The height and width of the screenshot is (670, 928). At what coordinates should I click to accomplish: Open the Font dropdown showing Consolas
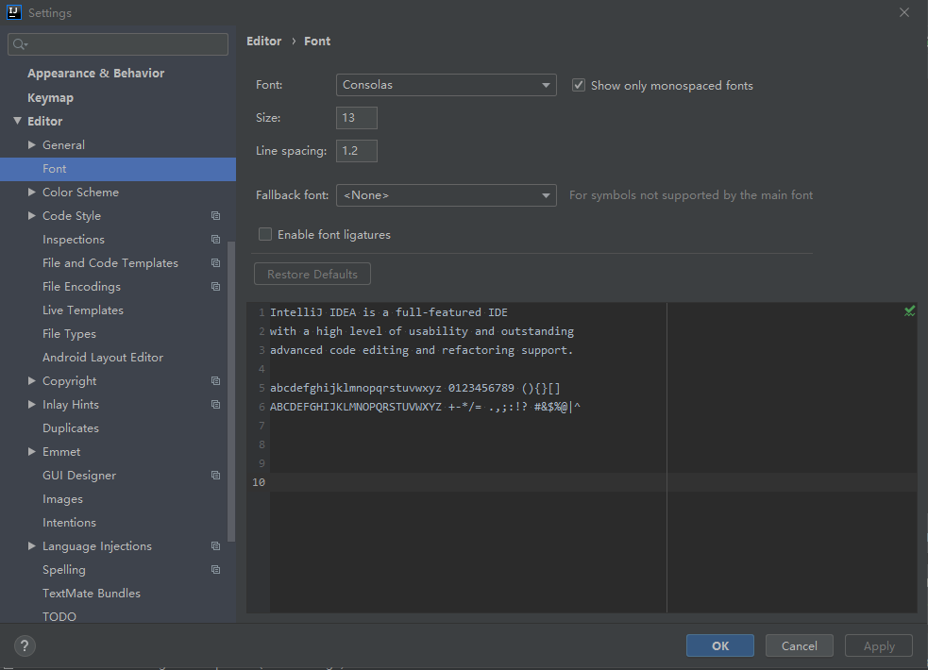click(x=446, y=85)
